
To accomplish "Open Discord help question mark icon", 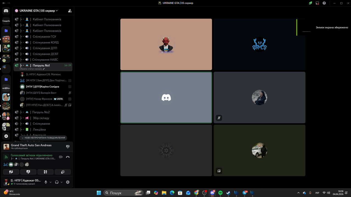I will [x=324, y=3].
